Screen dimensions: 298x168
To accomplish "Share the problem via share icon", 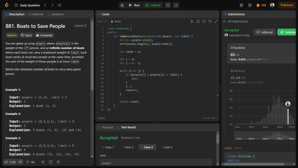I will click(x=51, y=162).
